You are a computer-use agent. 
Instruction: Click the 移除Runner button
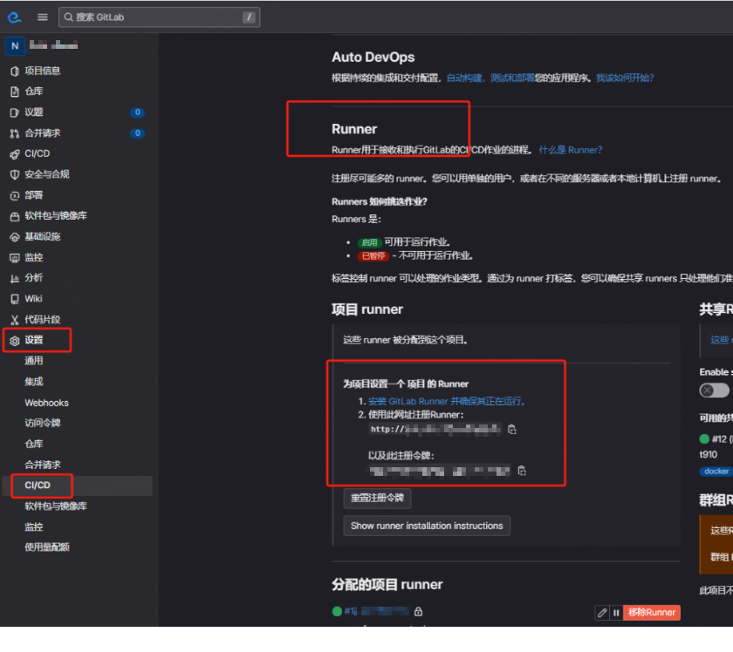tap(652, 613)
